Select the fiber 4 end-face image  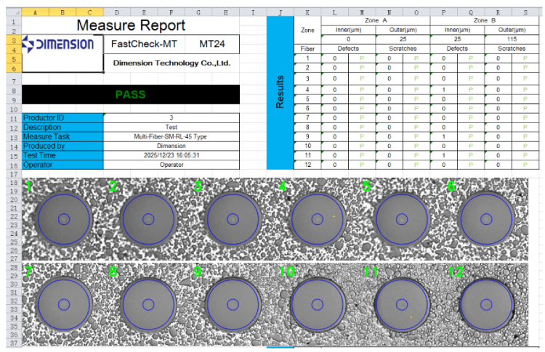click(317, 218)
